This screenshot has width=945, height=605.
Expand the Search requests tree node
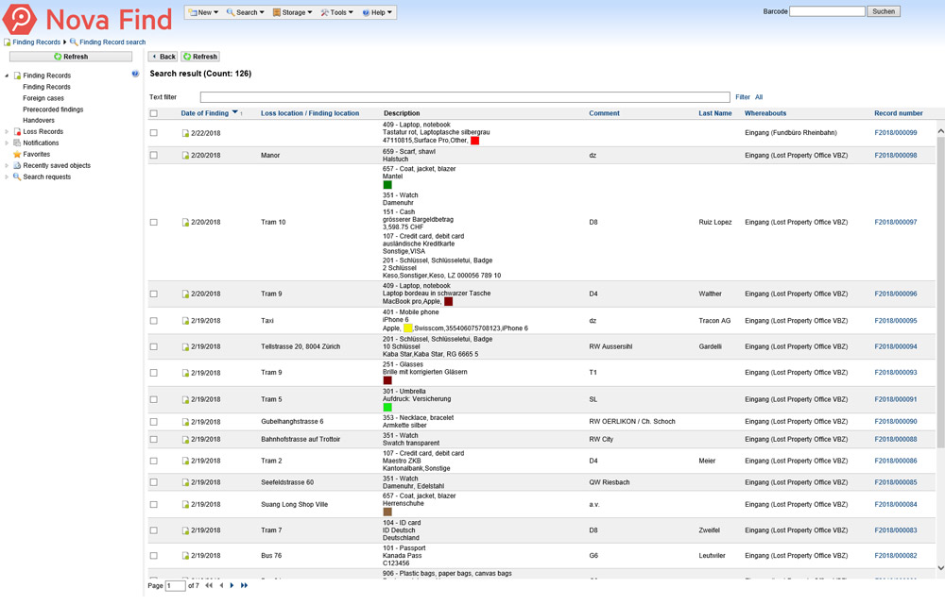point(7,176)
